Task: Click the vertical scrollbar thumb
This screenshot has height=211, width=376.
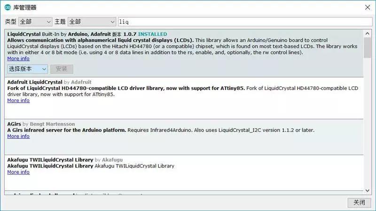Action: [x=368, y=48]
